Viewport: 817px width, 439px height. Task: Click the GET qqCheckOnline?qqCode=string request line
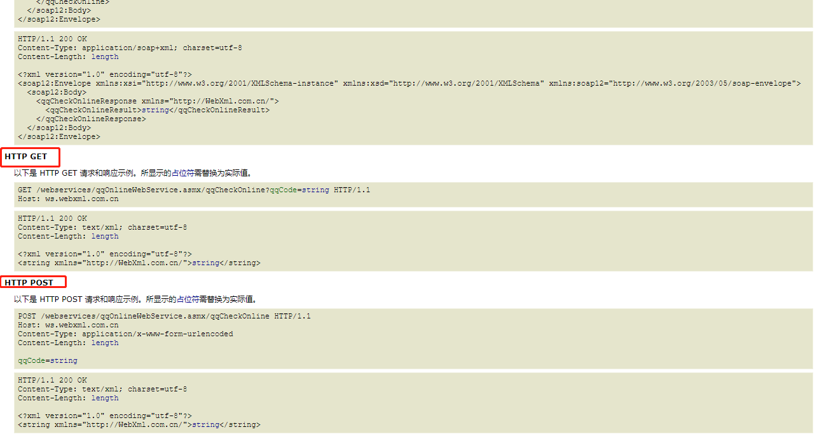[x=194, y=190]
